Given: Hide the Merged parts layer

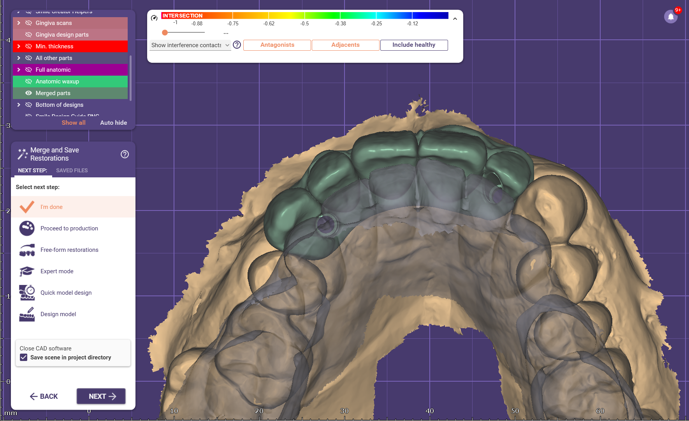Looking at the screenshot, I should pos(28,93).
